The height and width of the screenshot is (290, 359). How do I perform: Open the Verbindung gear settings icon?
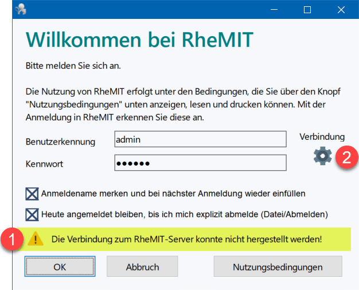[x=323, y=156]
